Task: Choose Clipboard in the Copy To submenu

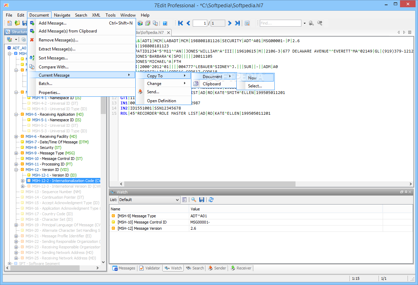Action: pos(214,84)
